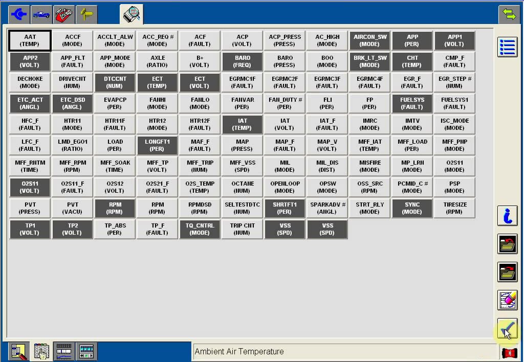Image resolution: width=524 pixels, height=362 pixels.
Task: Deselect the AIRCON_SW (MODE) parameter
Action: click(x=369, y=41)
